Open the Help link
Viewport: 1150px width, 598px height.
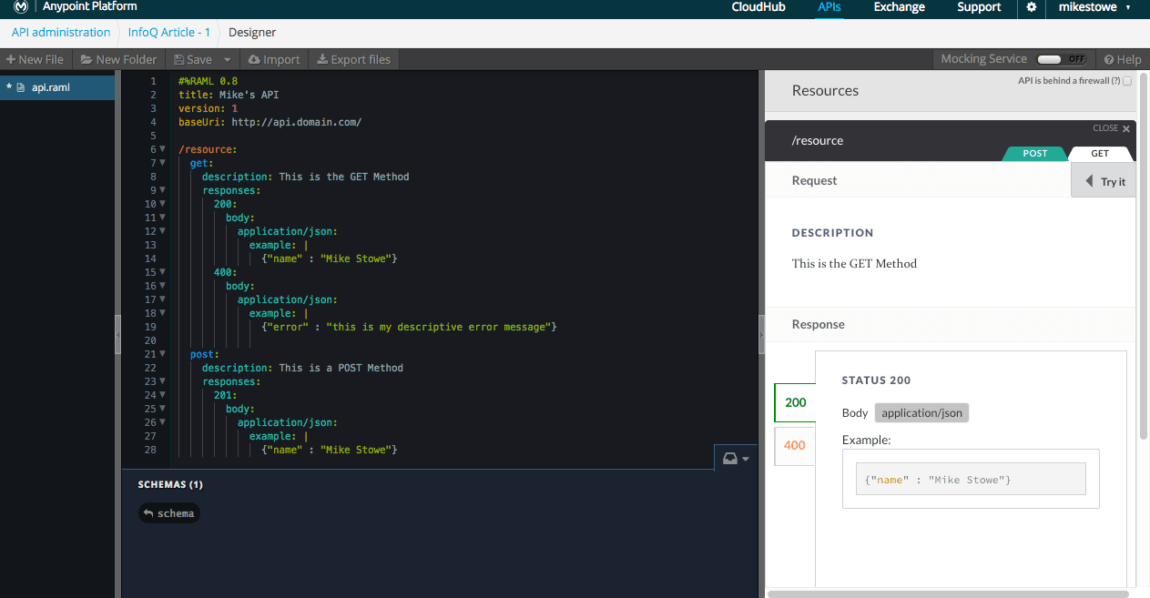click(x=1122, y=59)
